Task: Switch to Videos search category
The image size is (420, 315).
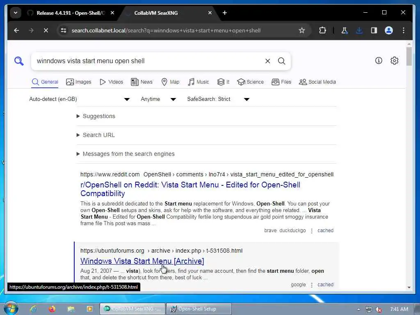Action: (111, 82)
